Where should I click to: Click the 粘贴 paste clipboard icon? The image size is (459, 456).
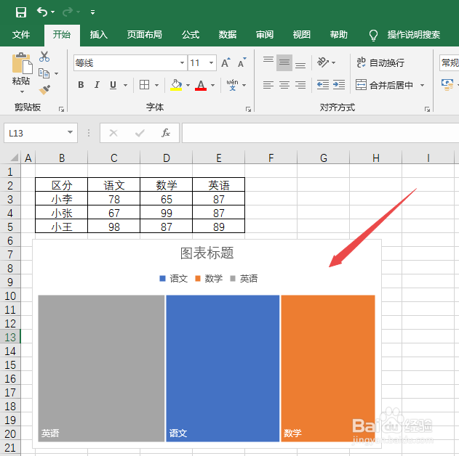tap(23, 63)
